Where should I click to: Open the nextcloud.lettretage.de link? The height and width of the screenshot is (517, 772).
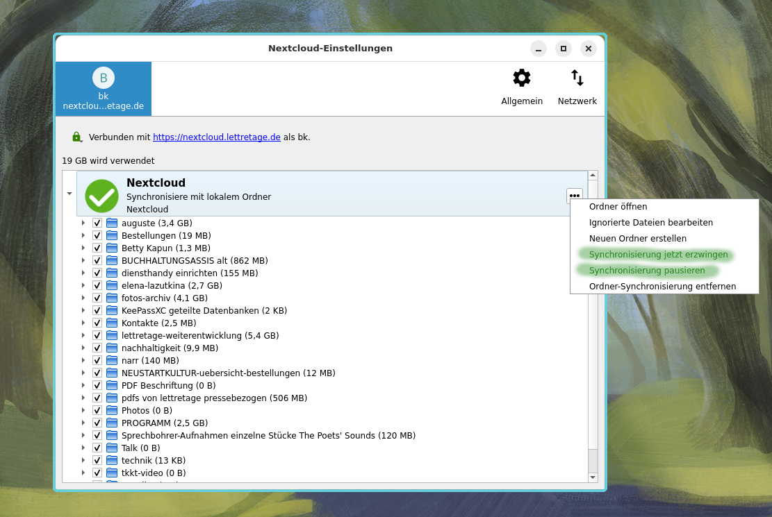tap(216, 137)
